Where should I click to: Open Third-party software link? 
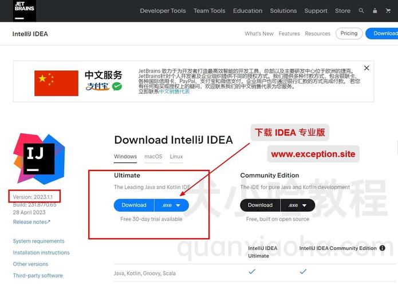tap(38, 275)
